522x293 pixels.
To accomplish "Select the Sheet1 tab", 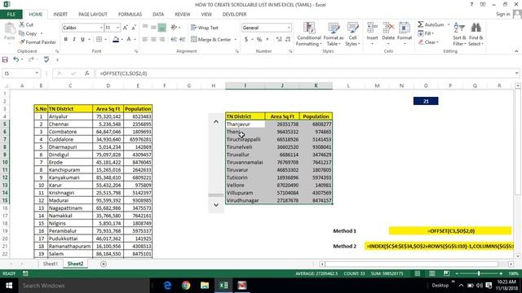I will 51,264.
